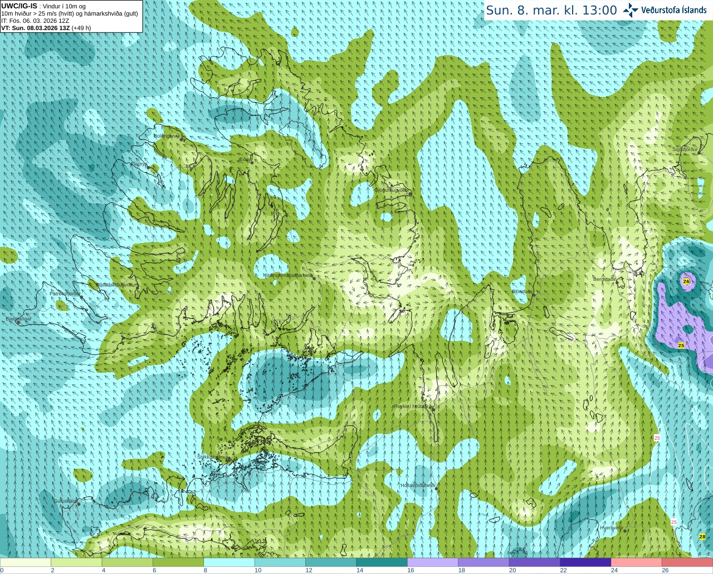Viewport: 713px width, 574px height.
Task: Click the 8–10 m/s light cyan legend swatch
Action: click(x=229, y=562)
